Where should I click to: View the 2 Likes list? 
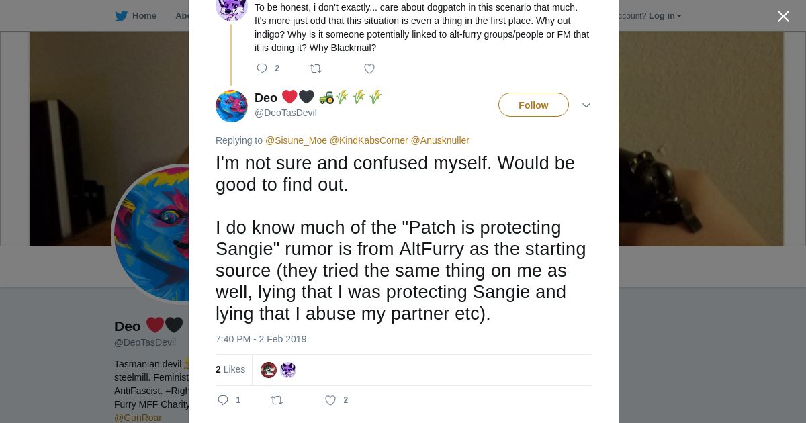tap(230, 369)
